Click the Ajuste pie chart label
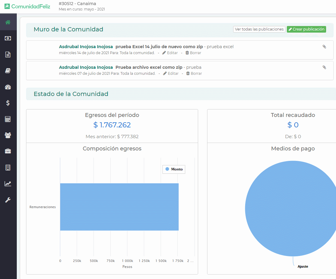This screenshot has width=336, height=279. click(x=303, y=266)
